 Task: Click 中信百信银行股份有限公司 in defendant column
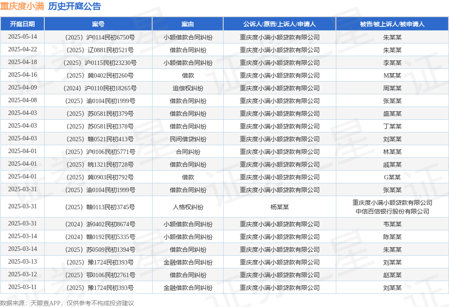tap(392, 212)
